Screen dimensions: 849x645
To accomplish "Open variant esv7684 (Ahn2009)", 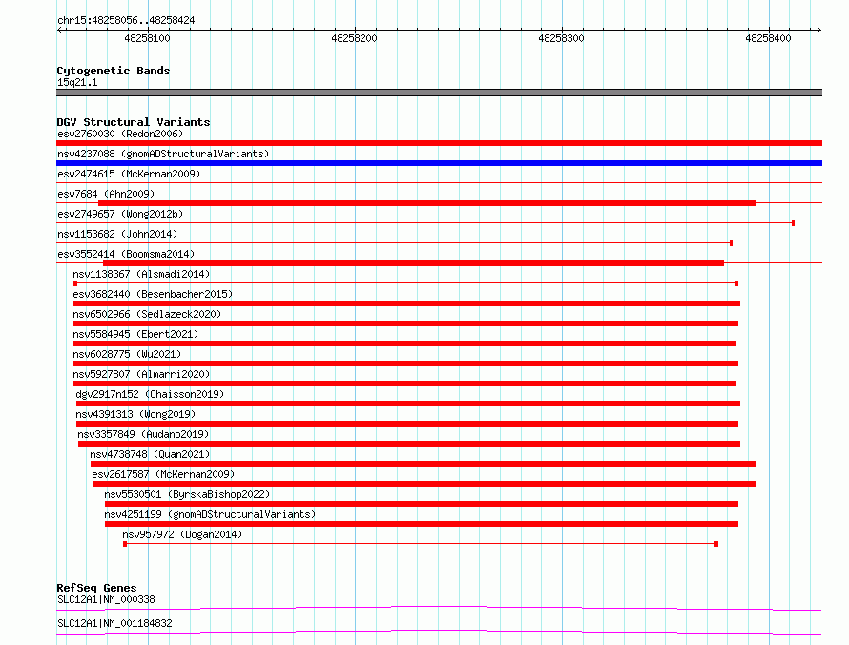I will click(x=106, y=194).
